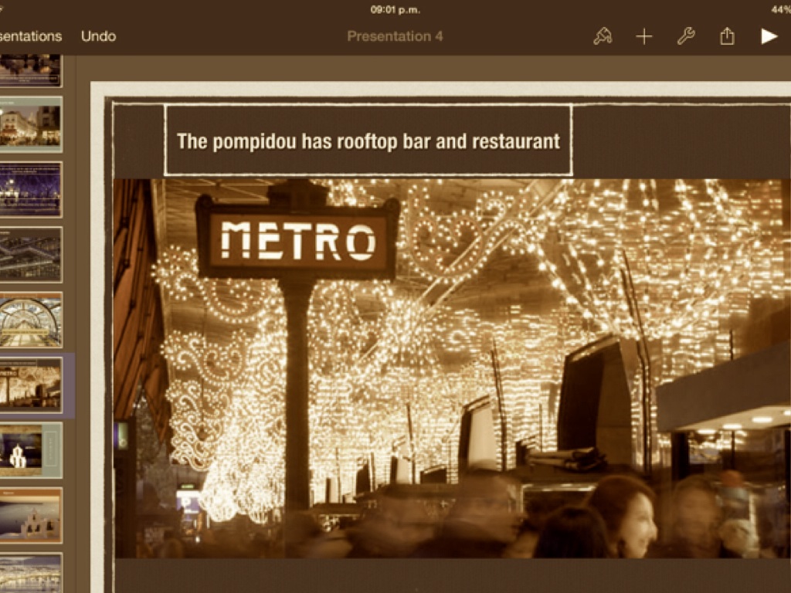Image resolution: width=791 pixels, height=593 pixels.
Task: Select the pompidou rooftop bar title text box
Action: point(368,141)
